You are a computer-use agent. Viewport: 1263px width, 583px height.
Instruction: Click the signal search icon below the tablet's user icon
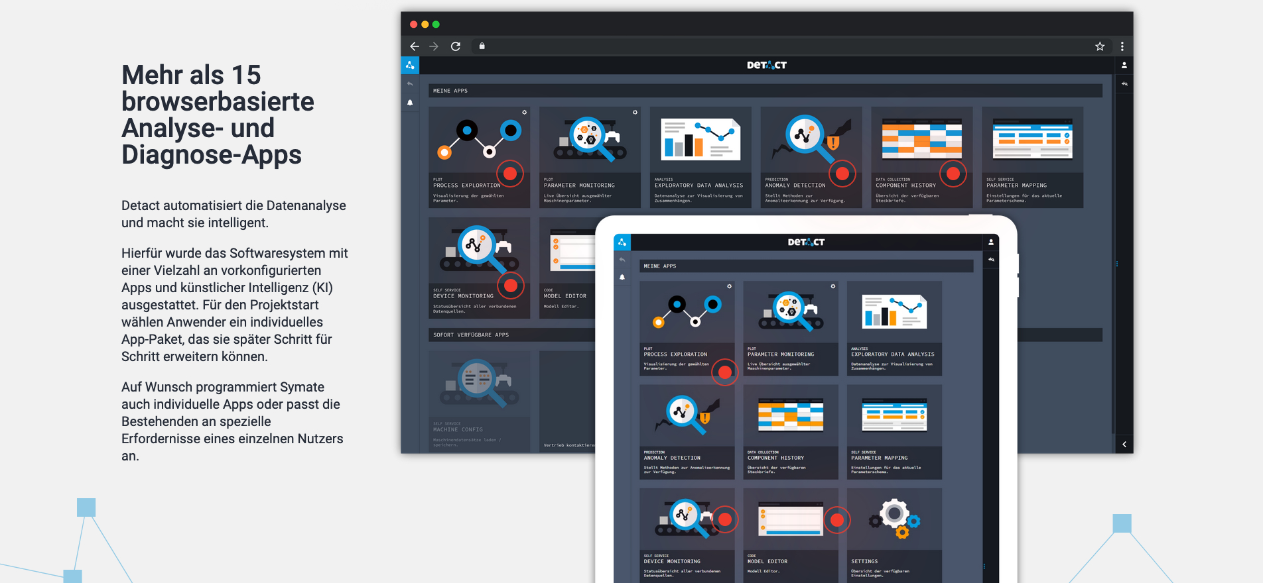(991, 260)
